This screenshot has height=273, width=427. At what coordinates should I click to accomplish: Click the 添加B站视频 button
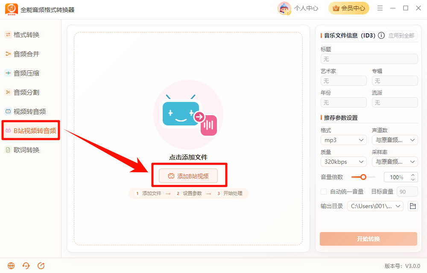point(188,176)
